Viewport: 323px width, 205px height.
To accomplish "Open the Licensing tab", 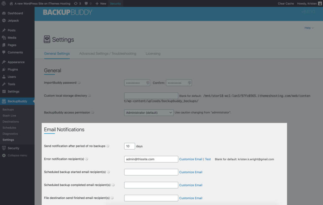I will [153, 54].
